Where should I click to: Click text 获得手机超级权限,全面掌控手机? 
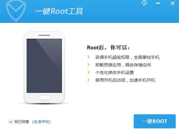[x=127, y=57]
